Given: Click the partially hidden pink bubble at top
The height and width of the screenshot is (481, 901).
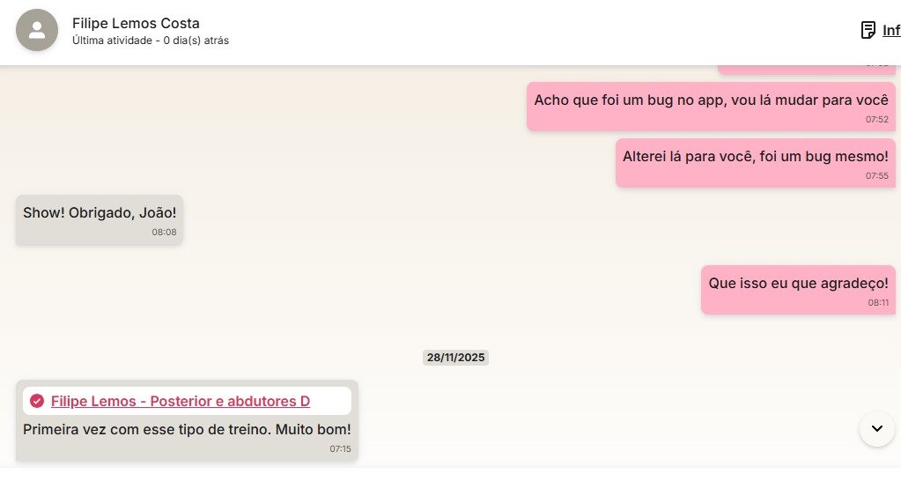Looking at the screenshot, I should (806, 70).
